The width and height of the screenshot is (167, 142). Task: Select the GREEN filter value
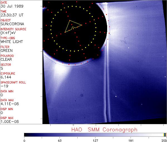(7, 50)
